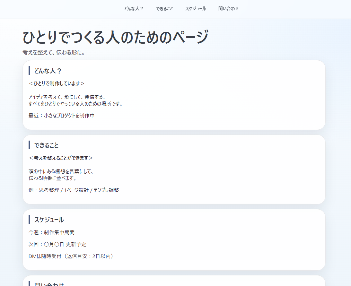Click the page title ひとりでつくる人のためのページ
Screen dimensions: 351x286
pyautogui.click(x=115, y=37)
